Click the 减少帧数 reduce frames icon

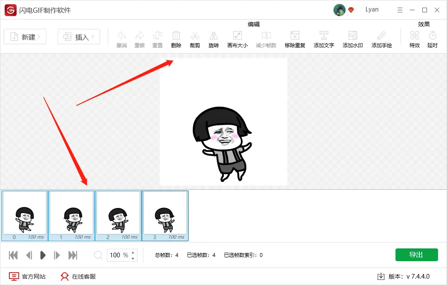click(266, 36)
